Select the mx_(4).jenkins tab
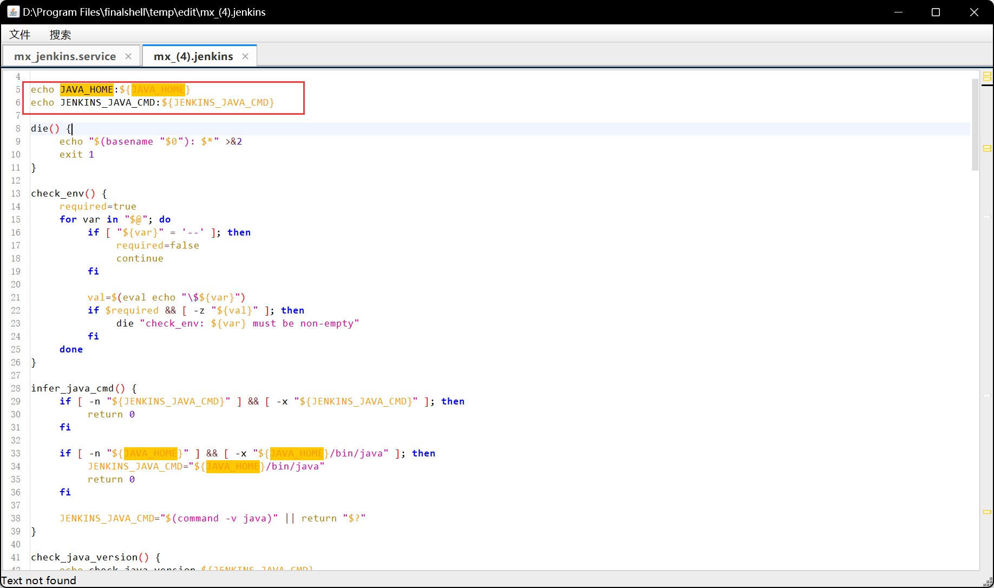Image resolution: width=994 pixels, height=588 pixels. point(193,56)
